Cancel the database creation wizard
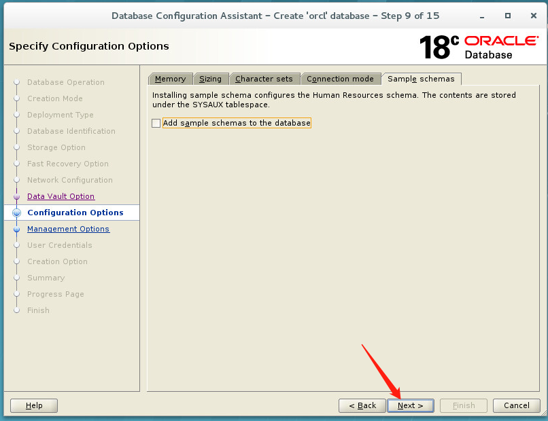Viewport: 548px width, 421px height. [516, 405]
